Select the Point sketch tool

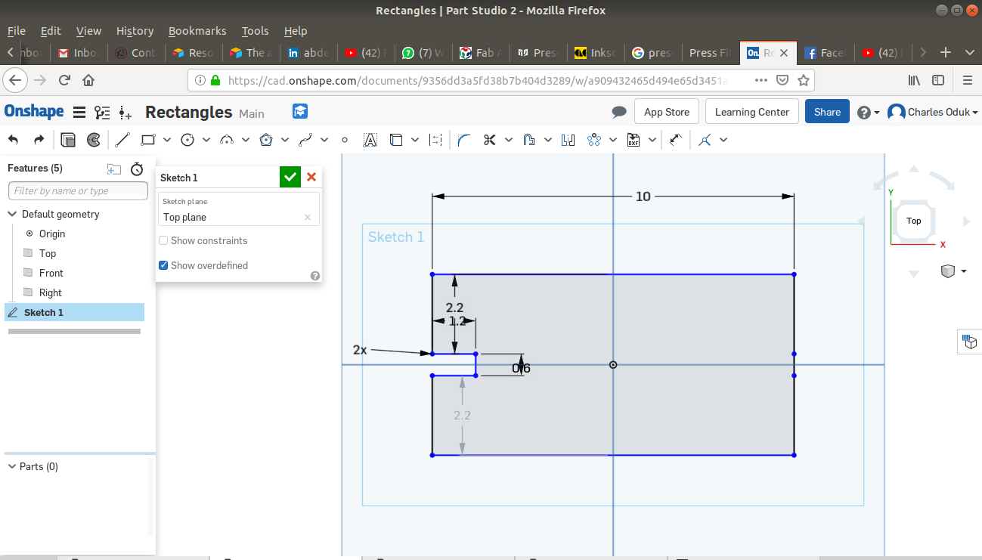[x=345, y=140]
